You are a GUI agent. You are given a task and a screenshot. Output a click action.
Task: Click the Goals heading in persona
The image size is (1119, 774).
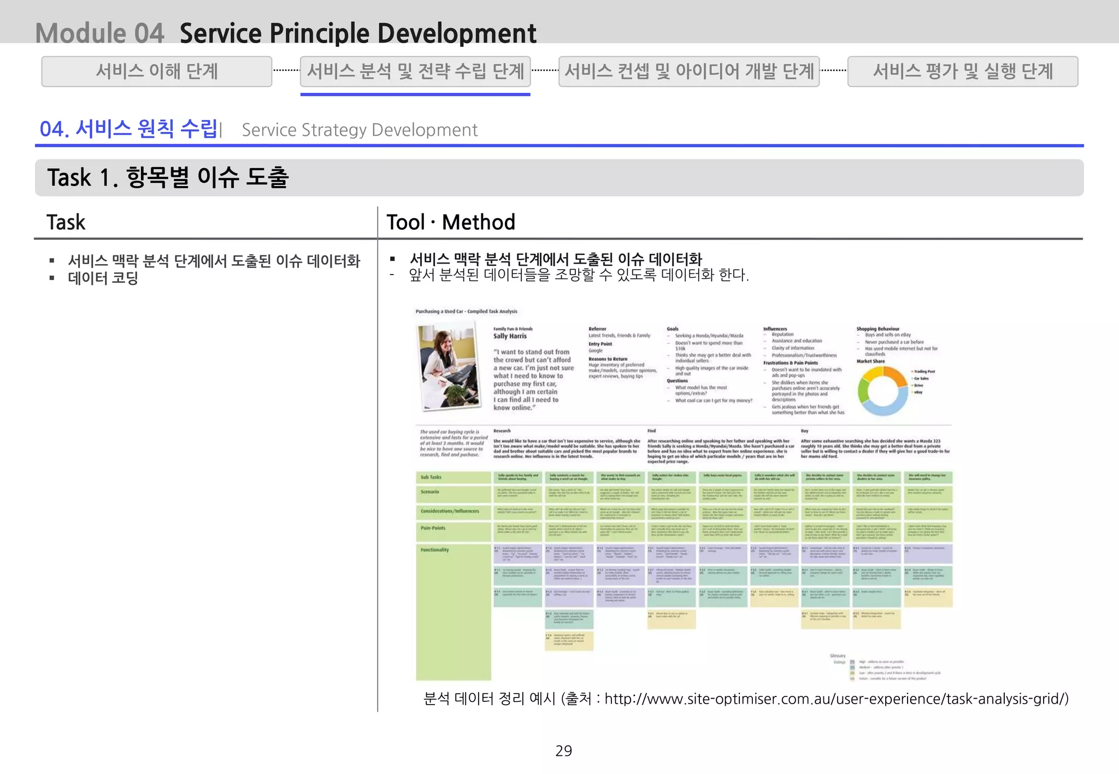point(673,329)
